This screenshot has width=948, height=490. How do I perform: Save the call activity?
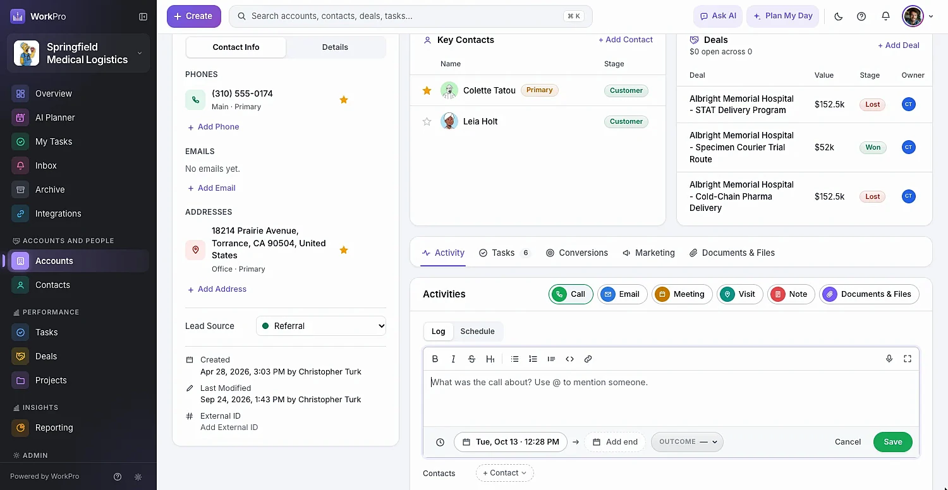(892, 442)
